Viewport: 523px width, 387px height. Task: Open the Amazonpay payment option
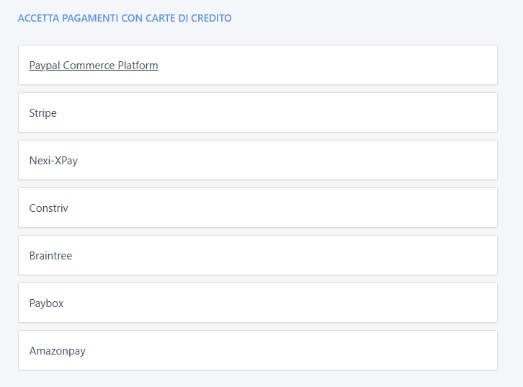[58, 351]
